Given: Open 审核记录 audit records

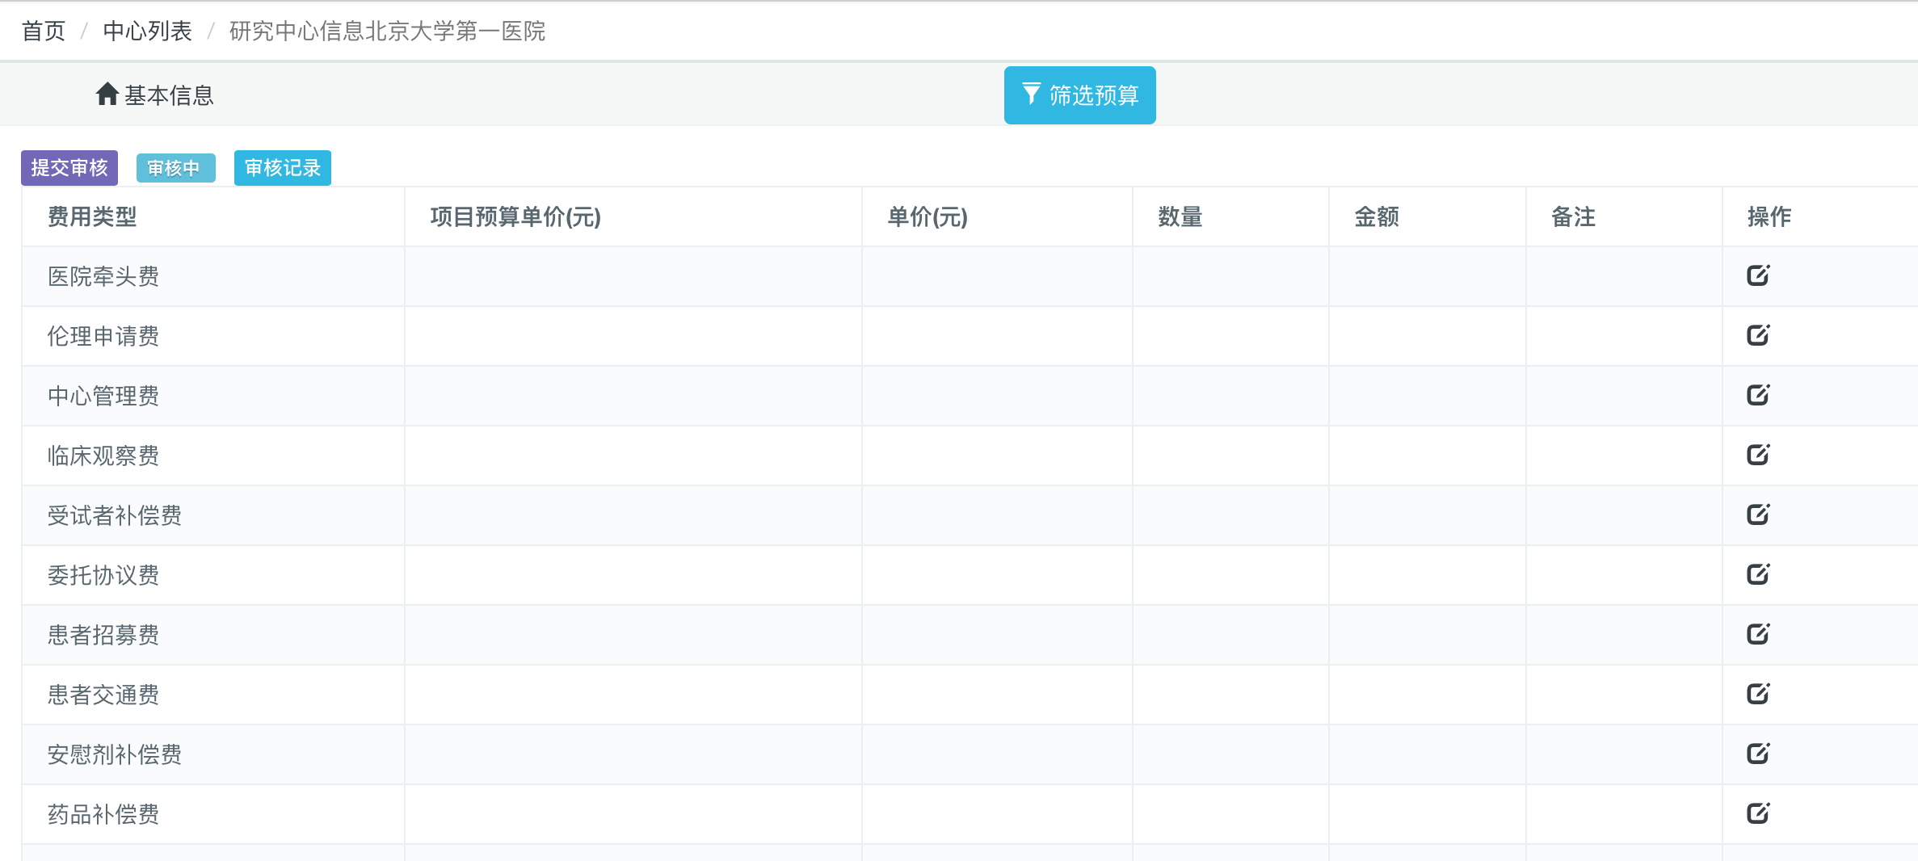Looking at the screenshot, I should click(x=283, y=168).
